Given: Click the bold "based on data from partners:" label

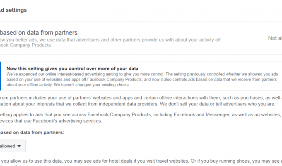Looking at the screenshot, I should click(32, 132).
